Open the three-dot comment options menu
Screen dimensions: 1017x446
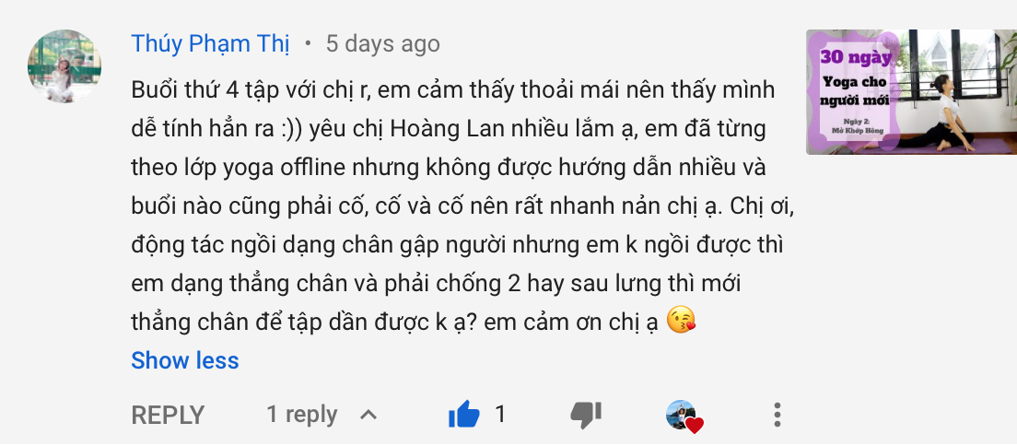[x=777, y=415]
